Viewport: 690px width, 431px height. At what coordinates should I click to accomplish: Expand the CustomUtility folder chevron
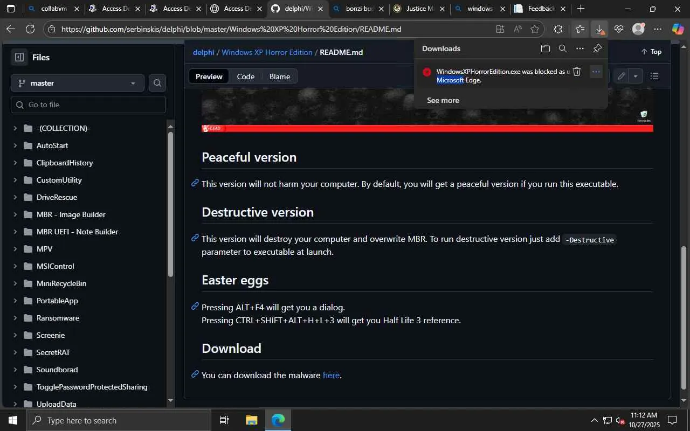click(15, 180)
